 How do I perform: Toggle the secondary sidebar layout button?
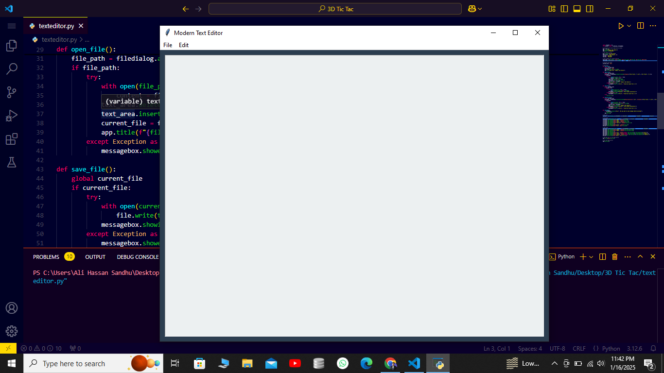pyautogui.click(x=590, y=9)
